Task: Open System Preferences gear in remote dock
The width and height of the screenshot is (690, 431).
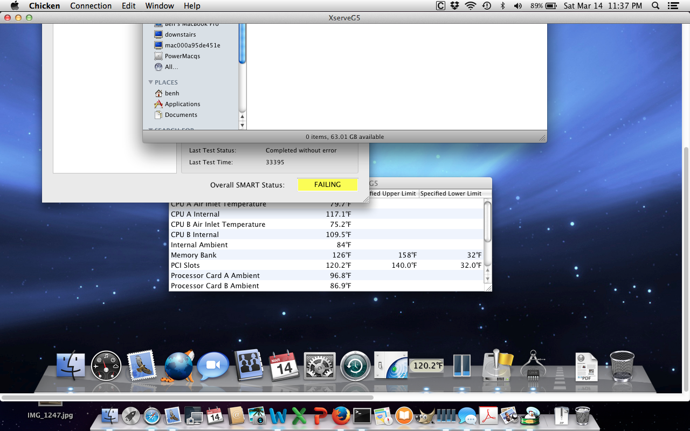Action: pos(320,367)
